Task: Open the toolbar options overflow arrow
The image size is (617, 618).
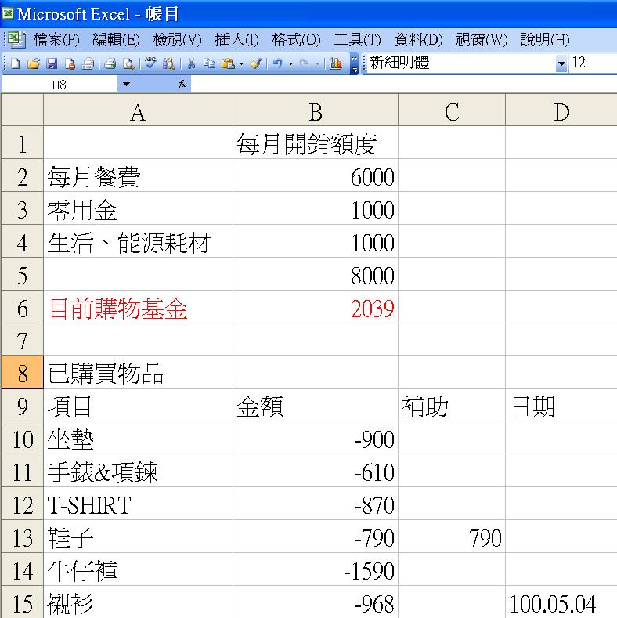Action: point(354,64)
